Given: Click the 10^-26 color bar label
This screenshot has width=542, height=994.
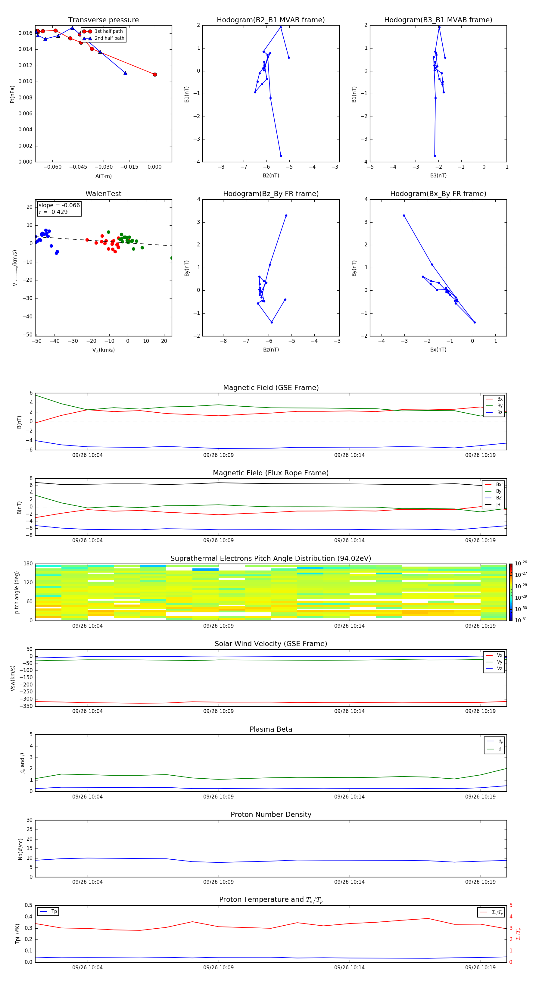Looking at the screenshot, I should 521,563.
